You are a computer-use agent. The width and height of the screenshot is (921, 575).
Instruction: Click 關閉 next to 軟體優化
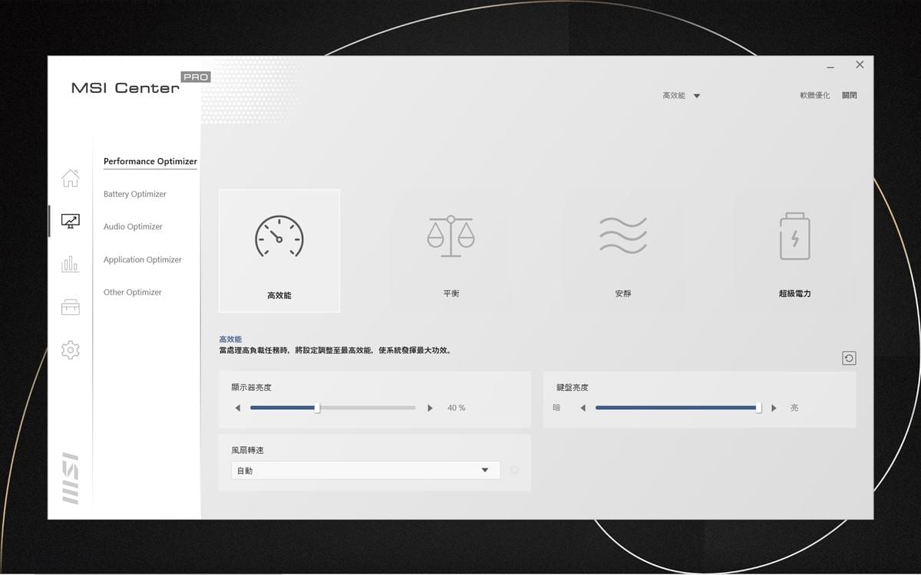849,96
